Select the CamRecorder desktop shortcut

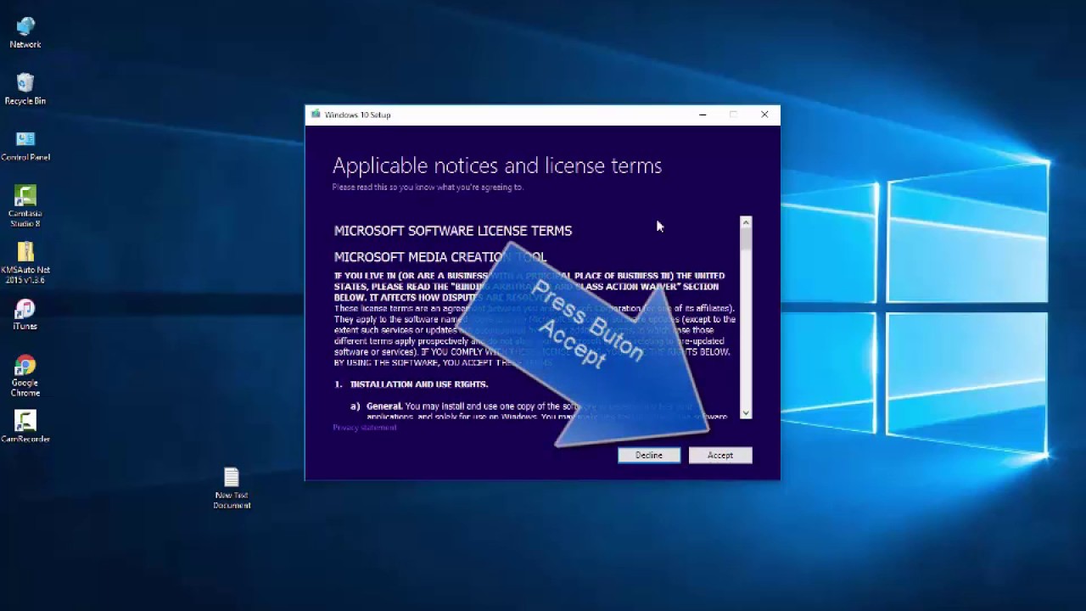click(x=25, y=427)
